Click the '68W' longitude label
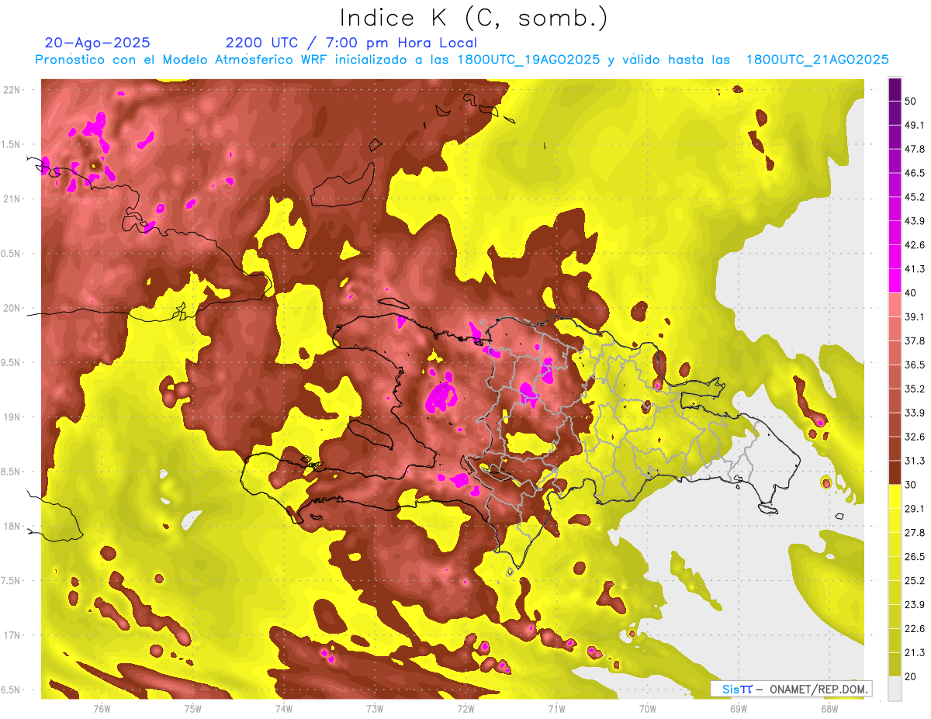The height and width of the screenshot is (719, 931). [x=829, y=708]
